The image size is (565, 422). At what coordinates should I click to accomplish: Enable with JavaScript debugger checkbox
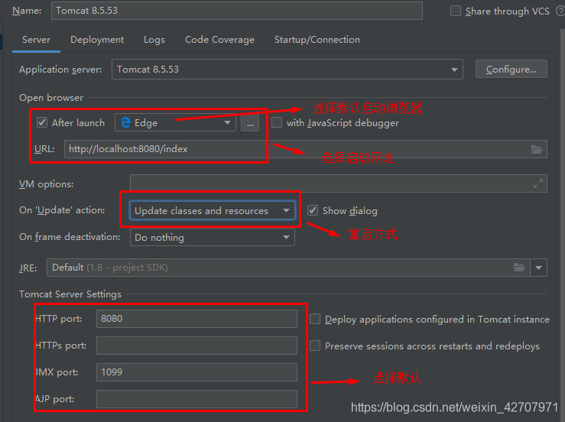click(277, 122)
